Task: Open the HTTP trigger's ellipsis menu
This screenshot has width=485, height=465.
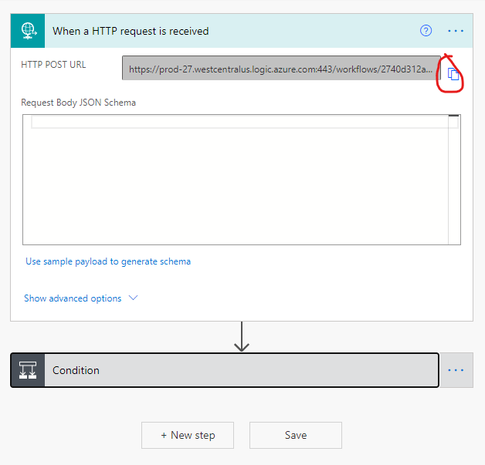Action: 456,31
